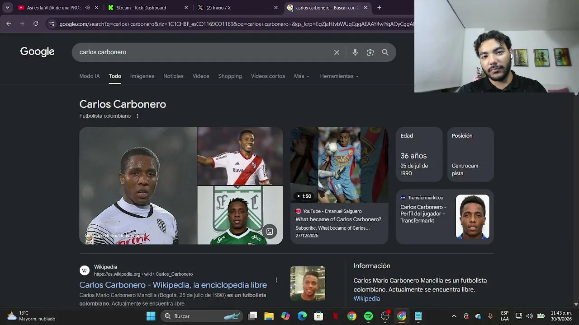Select the Todo results tab

(x=115, y=76)
